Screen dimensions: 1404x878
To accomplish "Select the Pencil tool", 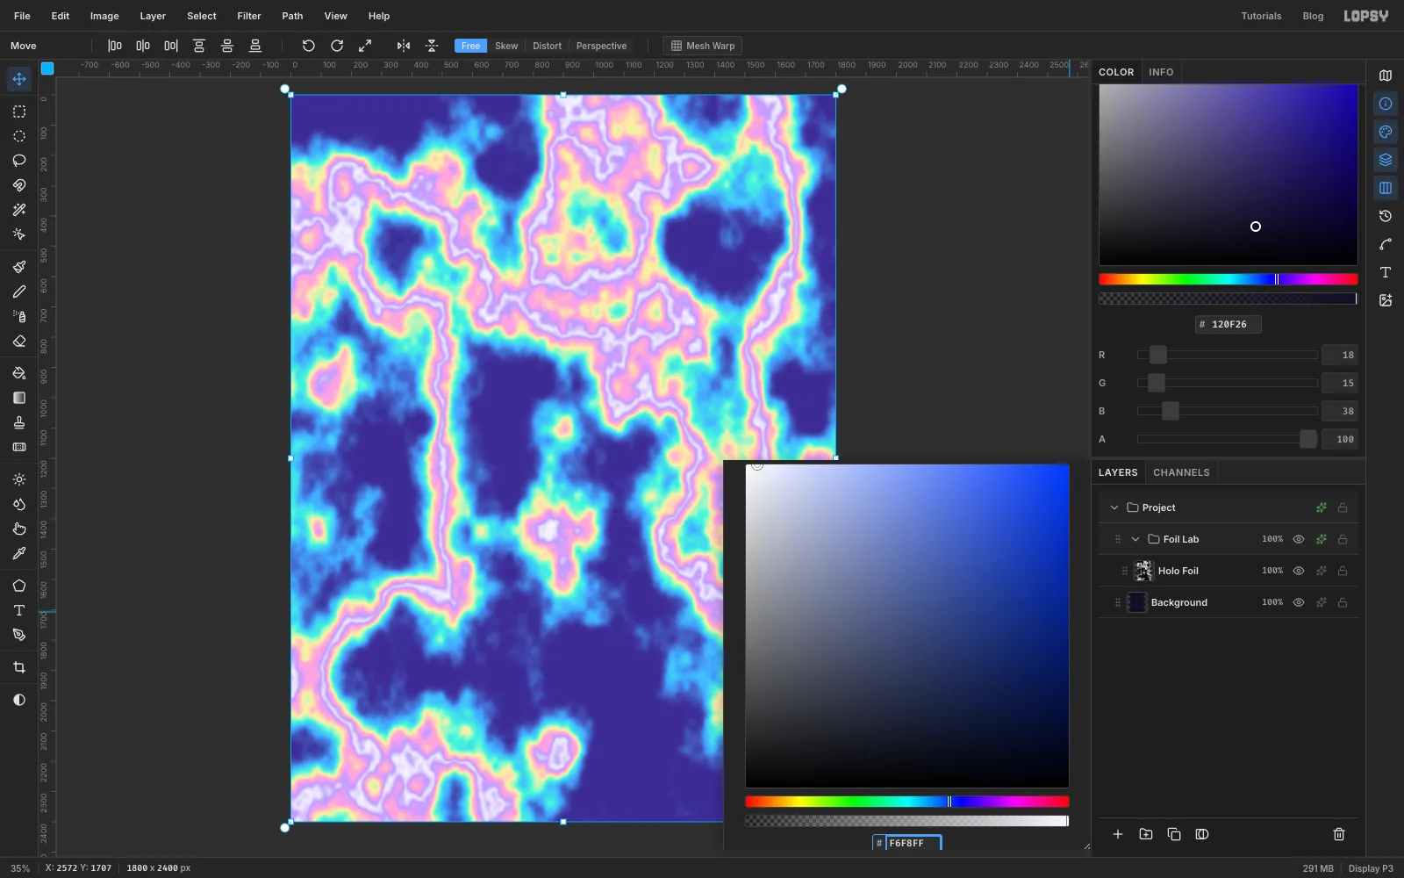I will pyautogui.click(x=19, y=291).
